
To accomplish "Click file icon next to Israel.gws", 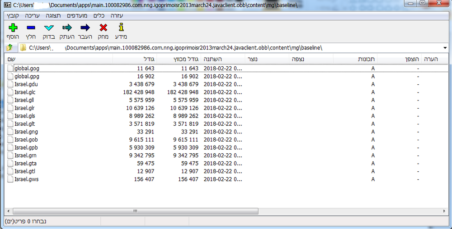I will (10, 179).
